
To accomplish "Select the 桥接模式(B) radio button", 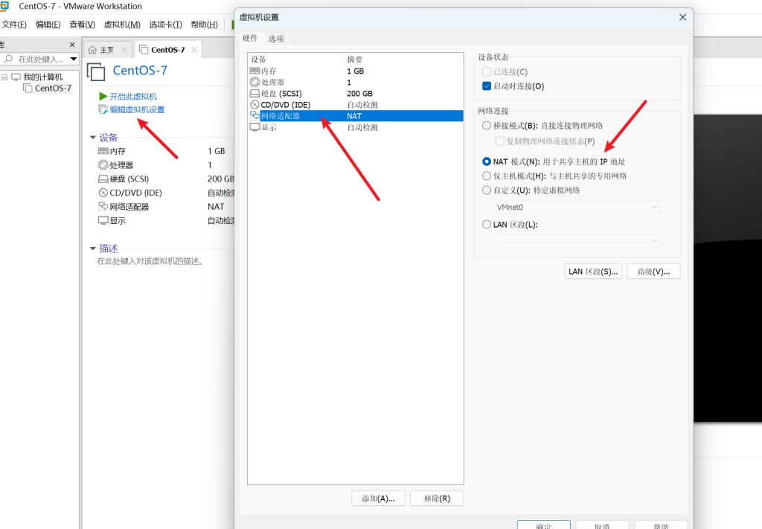I will (487, 125).
